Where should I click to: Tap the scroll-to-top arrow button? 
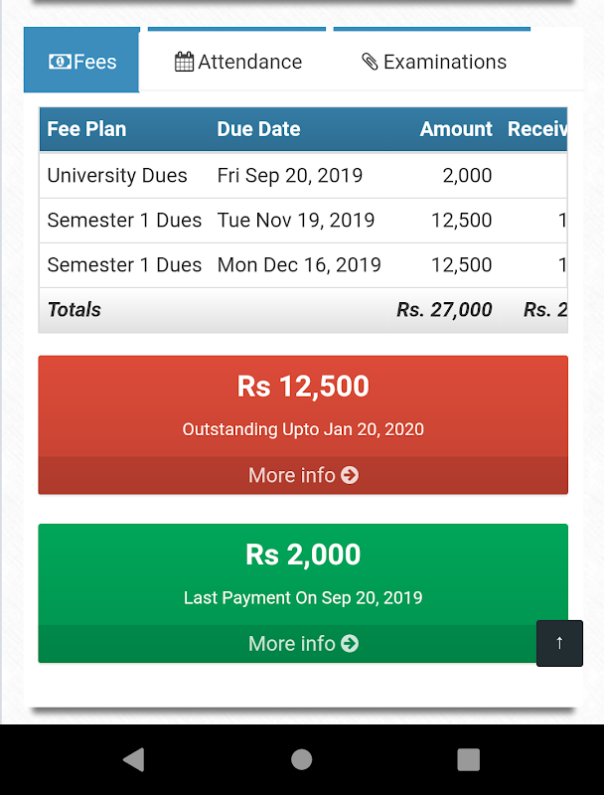pos(559,643)
